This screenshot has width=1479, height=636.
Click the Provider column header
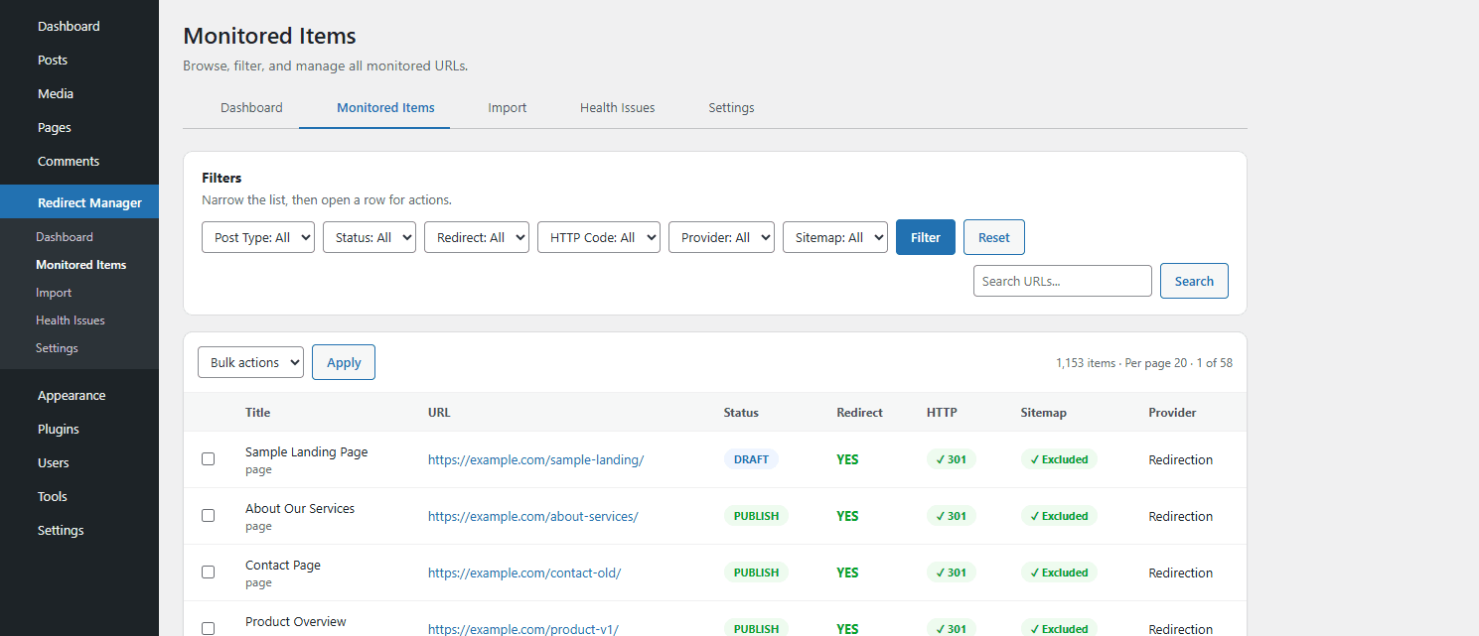click(1172, 412)
